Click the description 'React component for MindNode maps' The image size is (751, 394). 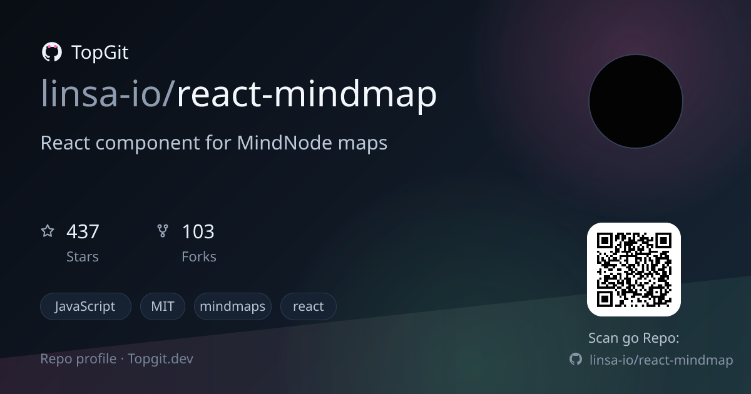pyautogui.click(x=214, y=143)
